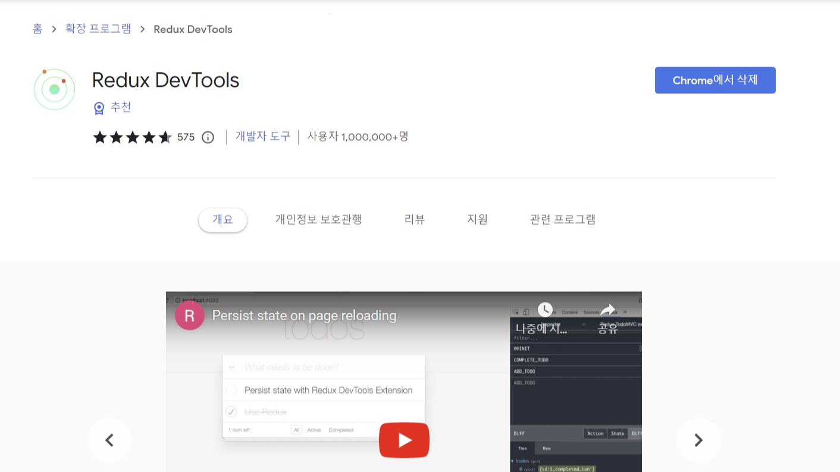Click the Redux DevTools breadcrumb text

tap(193, 29)
